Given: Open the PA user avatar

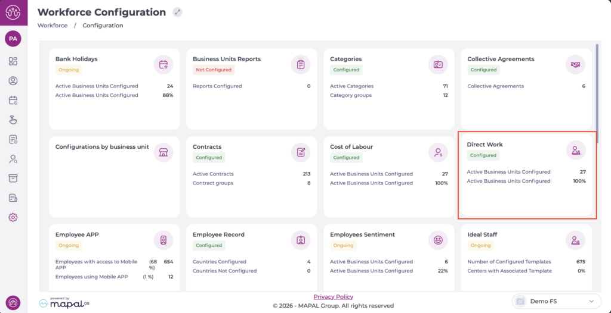Looking at the screenshot, I should point(13,39).
